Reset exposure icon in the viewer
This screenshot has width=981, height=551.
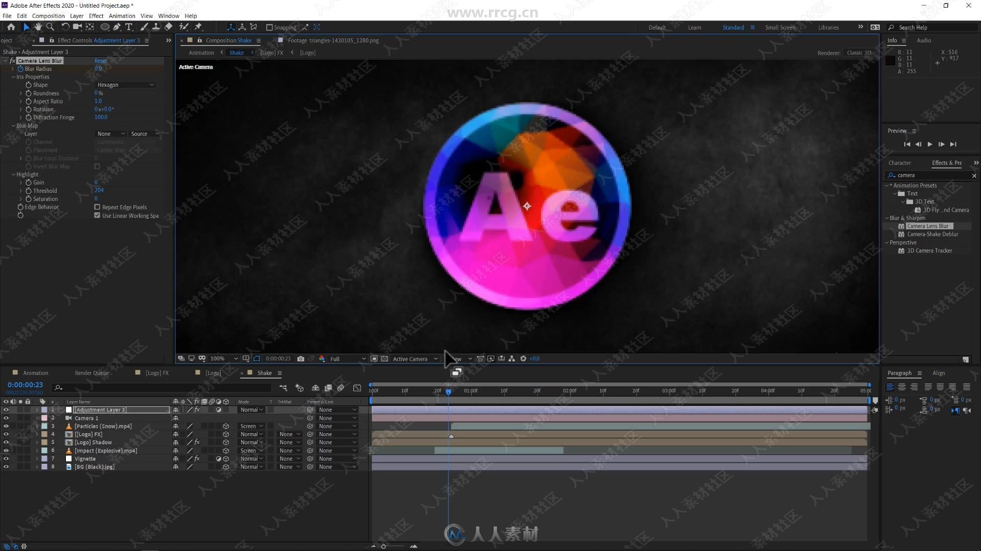coord(523,359)
